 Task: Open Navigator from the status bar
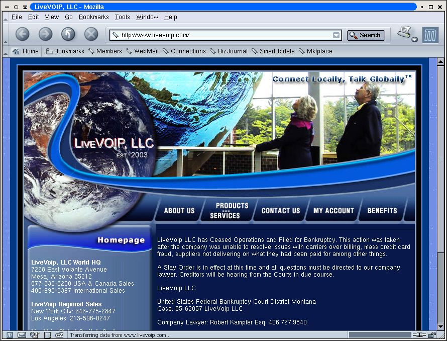[10, 335]
